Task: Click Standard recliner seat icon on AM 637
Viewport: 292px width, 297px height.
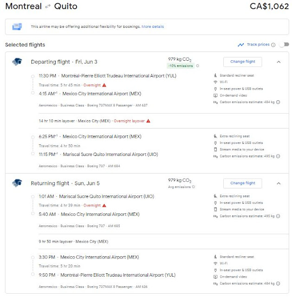Action: (x=215, y=75)
